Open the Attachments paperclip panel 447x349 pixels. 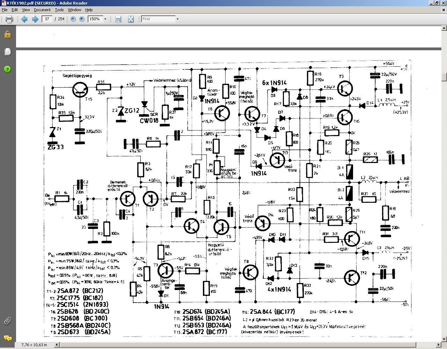coord(8,321)
